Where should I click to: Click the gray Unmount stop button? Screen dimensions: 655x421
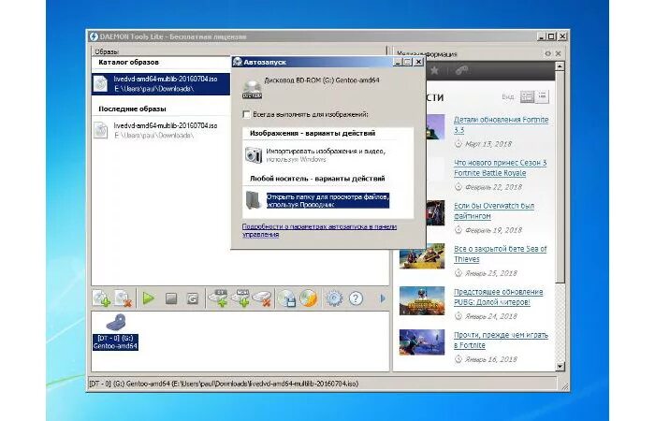coord(171,298)
